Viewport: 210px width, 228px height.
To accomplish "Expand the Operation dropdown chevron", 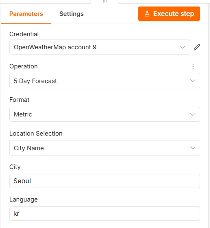I will 193,81.
